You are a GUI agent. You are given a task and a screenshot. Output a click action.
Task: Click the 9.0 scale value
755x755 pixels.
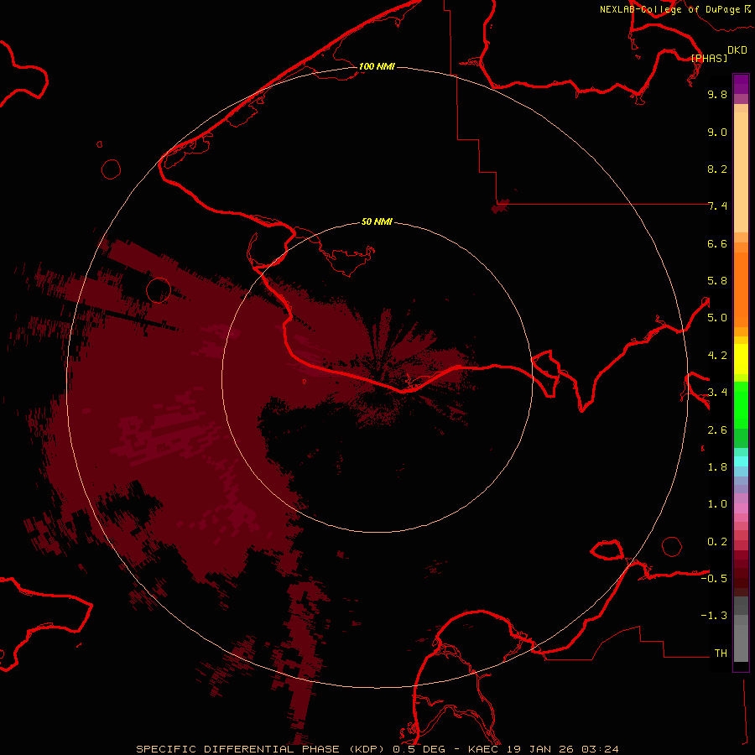point(717,132)
